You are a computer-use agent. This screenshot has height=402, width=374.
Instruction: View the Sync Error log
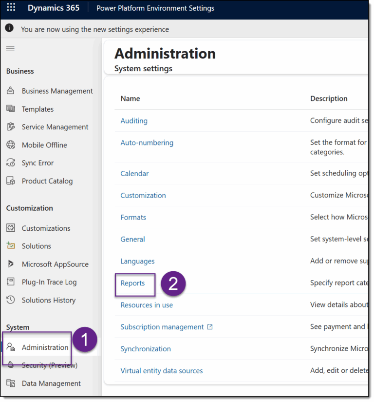pos(38,162)
